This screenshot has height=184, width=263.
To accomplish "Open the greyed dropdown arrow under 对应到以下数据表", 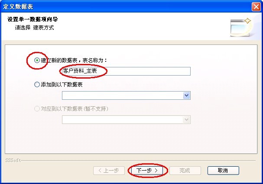I will click(x=186, y=120).
